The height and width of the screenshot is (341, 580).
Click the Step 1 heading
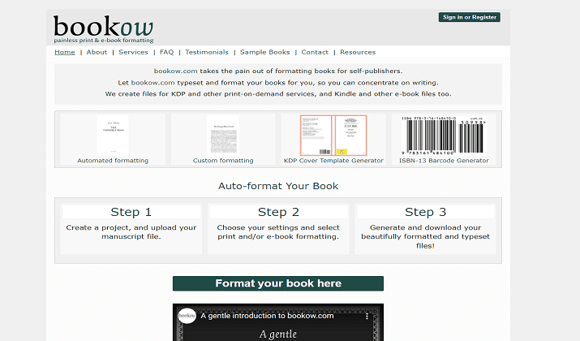[131, 212]
